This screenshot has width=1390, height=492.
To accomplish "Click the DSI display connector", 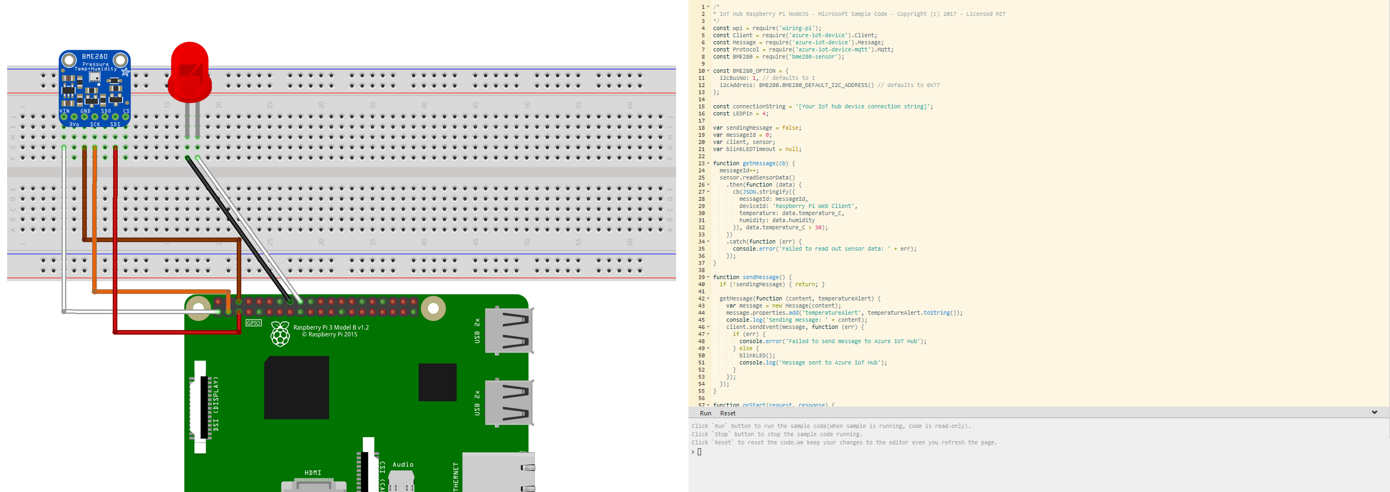I will click(201, 407).
